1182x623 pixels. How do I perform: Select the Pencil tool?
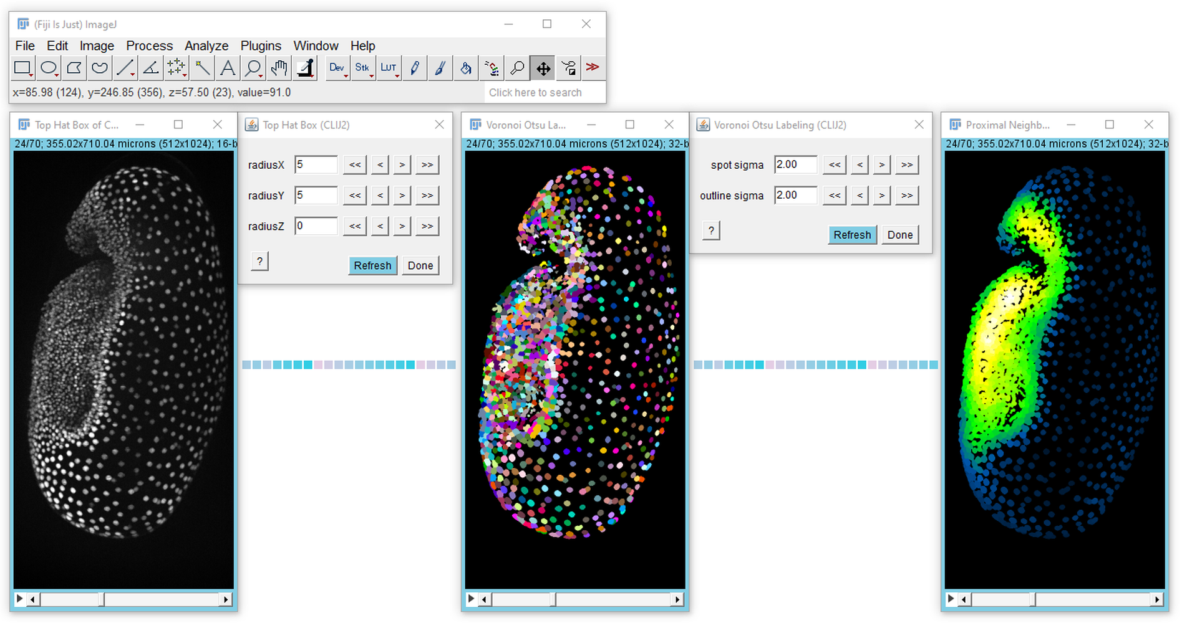pyautogui.click(x=414, y=68)
